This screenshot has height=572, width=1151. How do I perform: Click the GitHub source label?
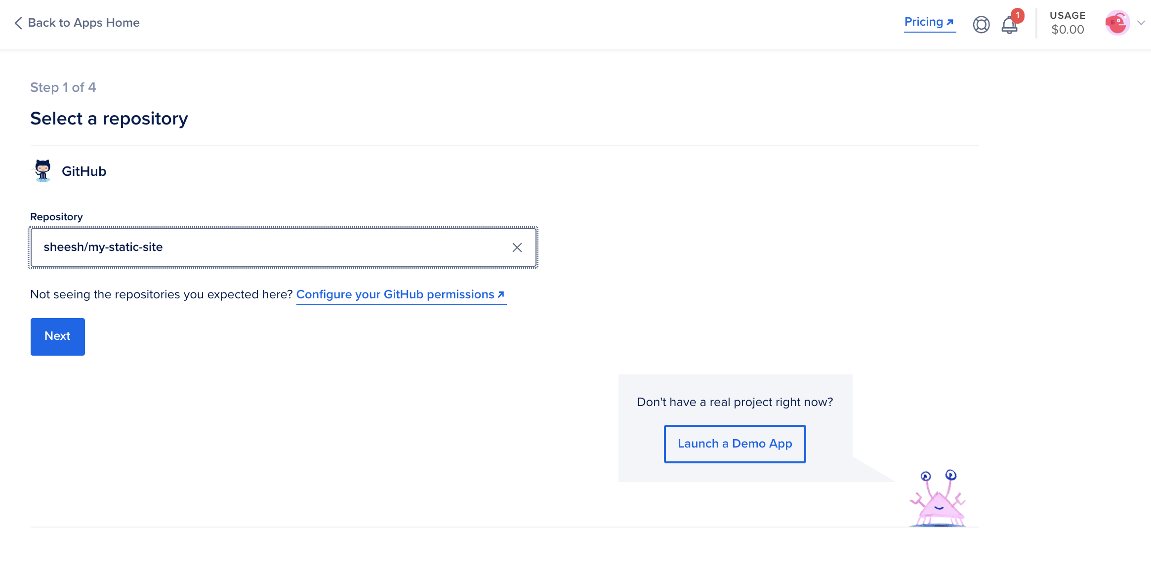[84, 171]
